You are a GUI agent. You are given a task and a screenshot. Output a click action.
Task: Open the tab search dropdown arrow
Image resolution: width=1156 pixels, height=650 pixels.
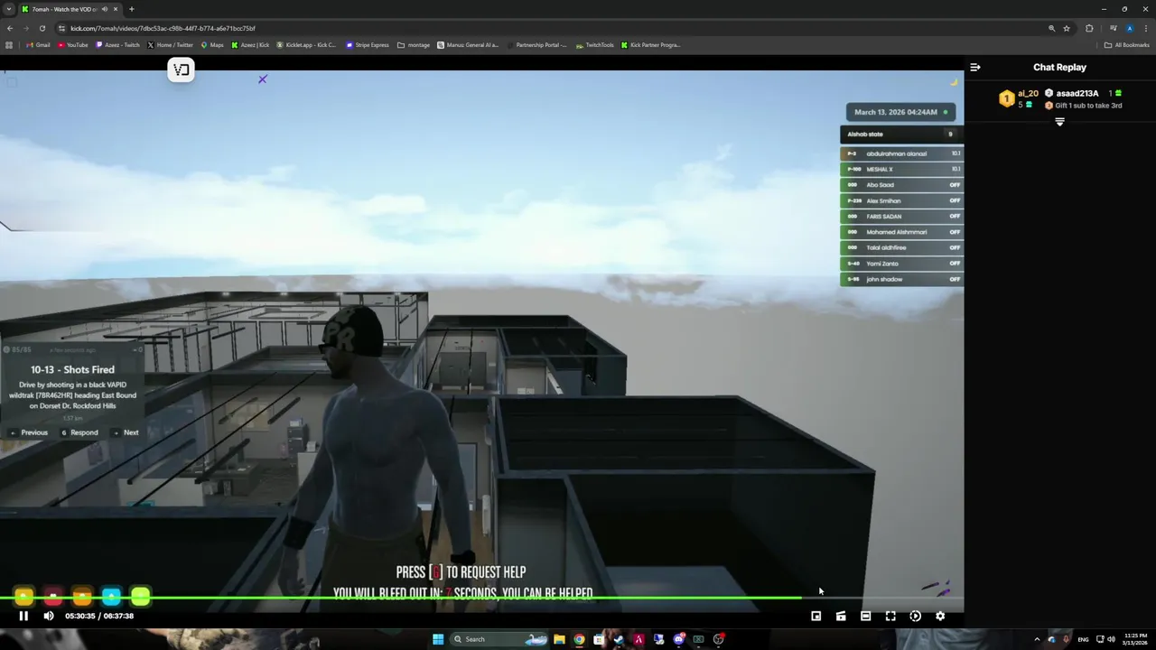pyautogui.click(x=9, y=9)
